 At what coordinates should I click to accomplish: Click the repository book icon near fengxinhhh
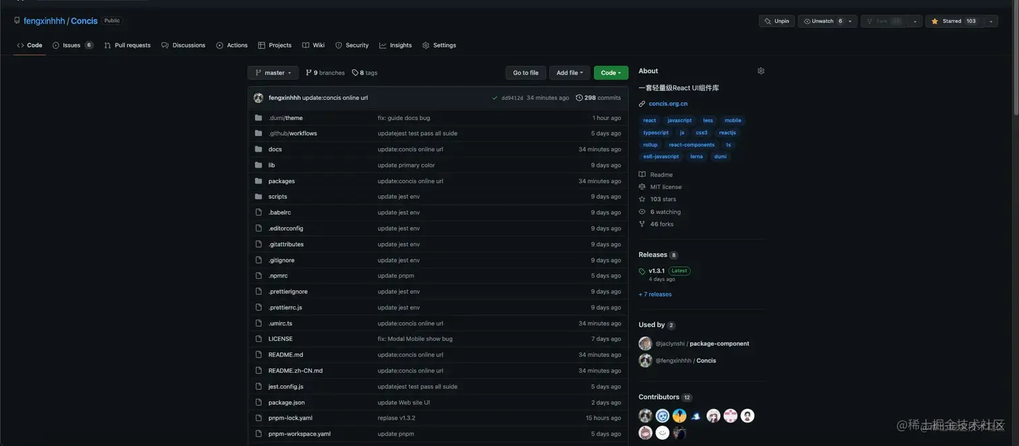[17, 21]
